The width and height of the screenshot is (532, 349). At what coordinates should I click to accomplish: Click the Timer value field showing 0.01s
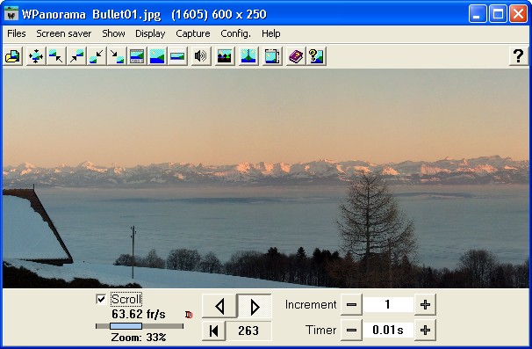click(x=388, y=330)
